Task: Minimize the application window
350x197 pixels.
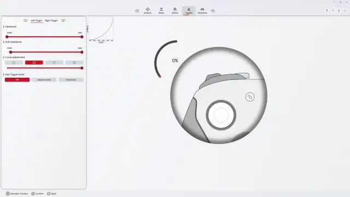Action: pos(334,2)
